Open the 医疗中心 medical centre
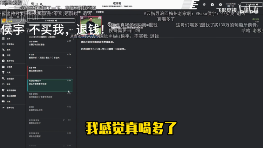Image resolution: width=263 pixels, height=148 pixels. [10, 61]
